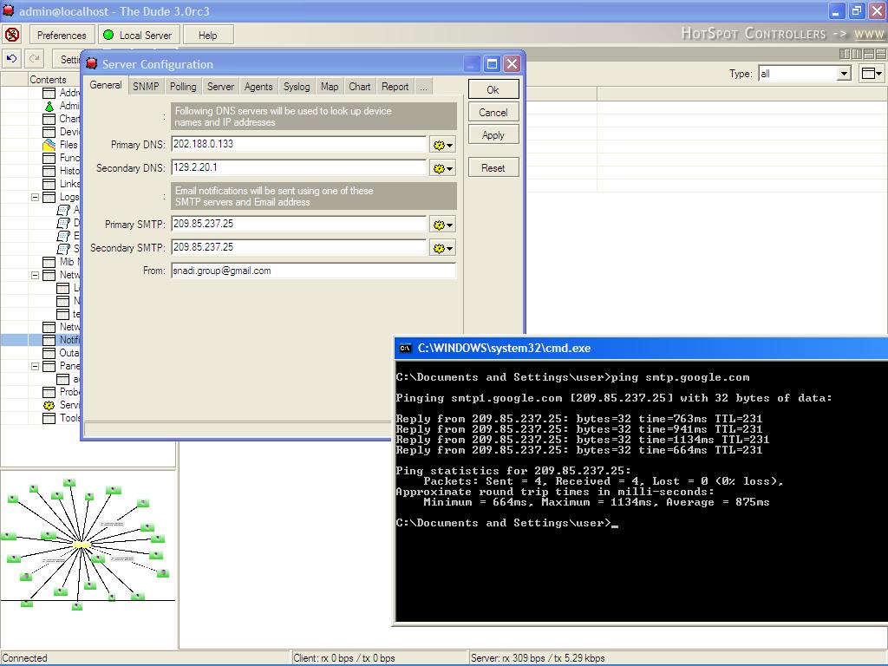
Task: Open the Secondary DNS settings dropdown
Action: (442, 168)
